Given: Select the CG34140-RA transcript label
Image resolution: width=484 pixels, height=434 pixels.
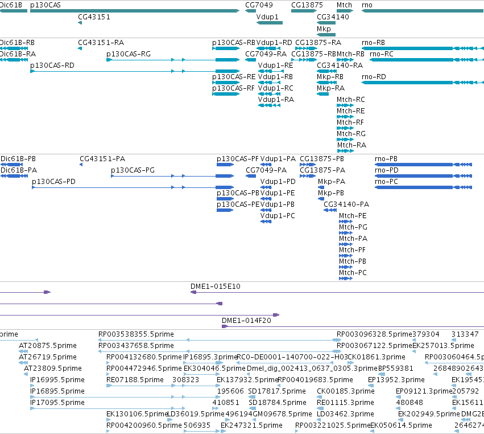Looking at the screenshot, I should [x=340, y=65].
